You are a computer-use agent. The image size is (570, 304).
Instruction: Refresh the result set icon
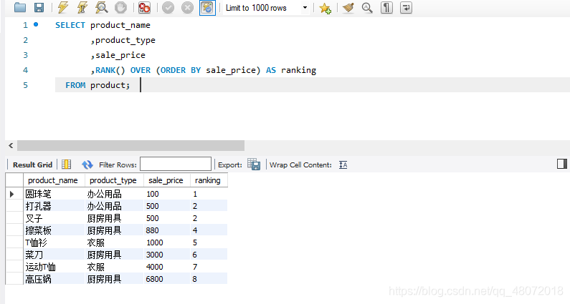pos(87,165)
